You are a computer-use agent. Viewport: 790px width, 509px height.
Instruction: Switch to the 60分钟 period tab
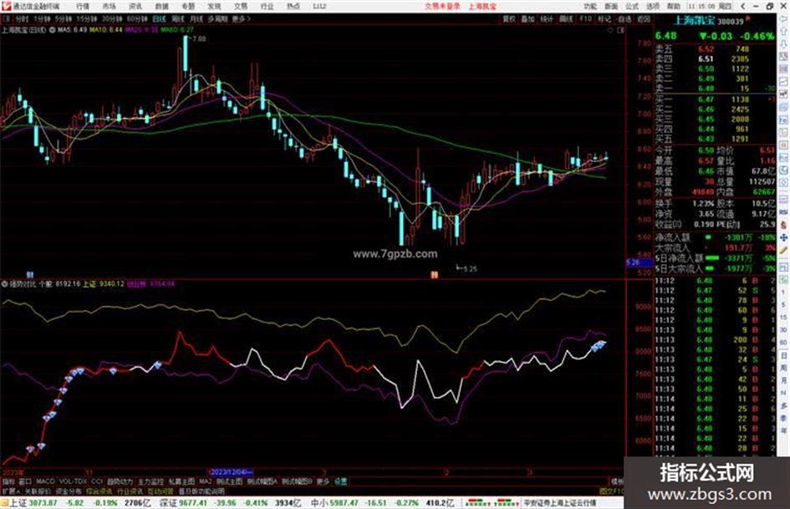tap(137, 18)
